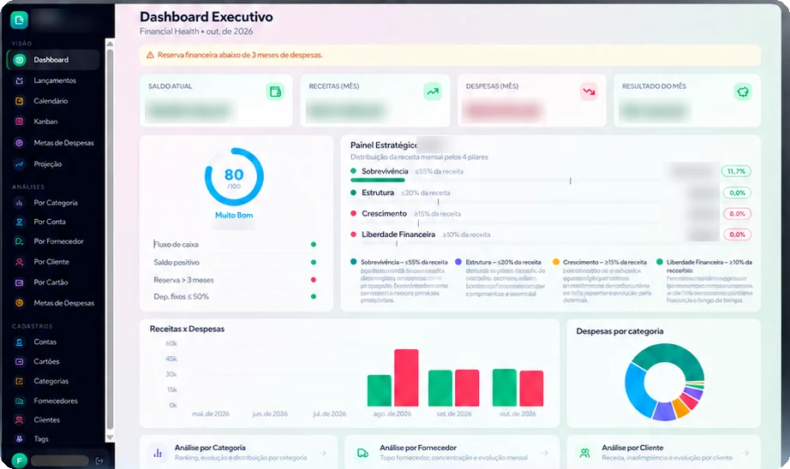Click the 80/100 health score gauge
Image resolution: width=790 pixels, height=469 pixels.
click(x=234, y=177)
